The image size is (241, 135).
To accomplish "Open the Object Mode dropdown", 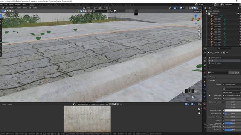I will [9, 8].
